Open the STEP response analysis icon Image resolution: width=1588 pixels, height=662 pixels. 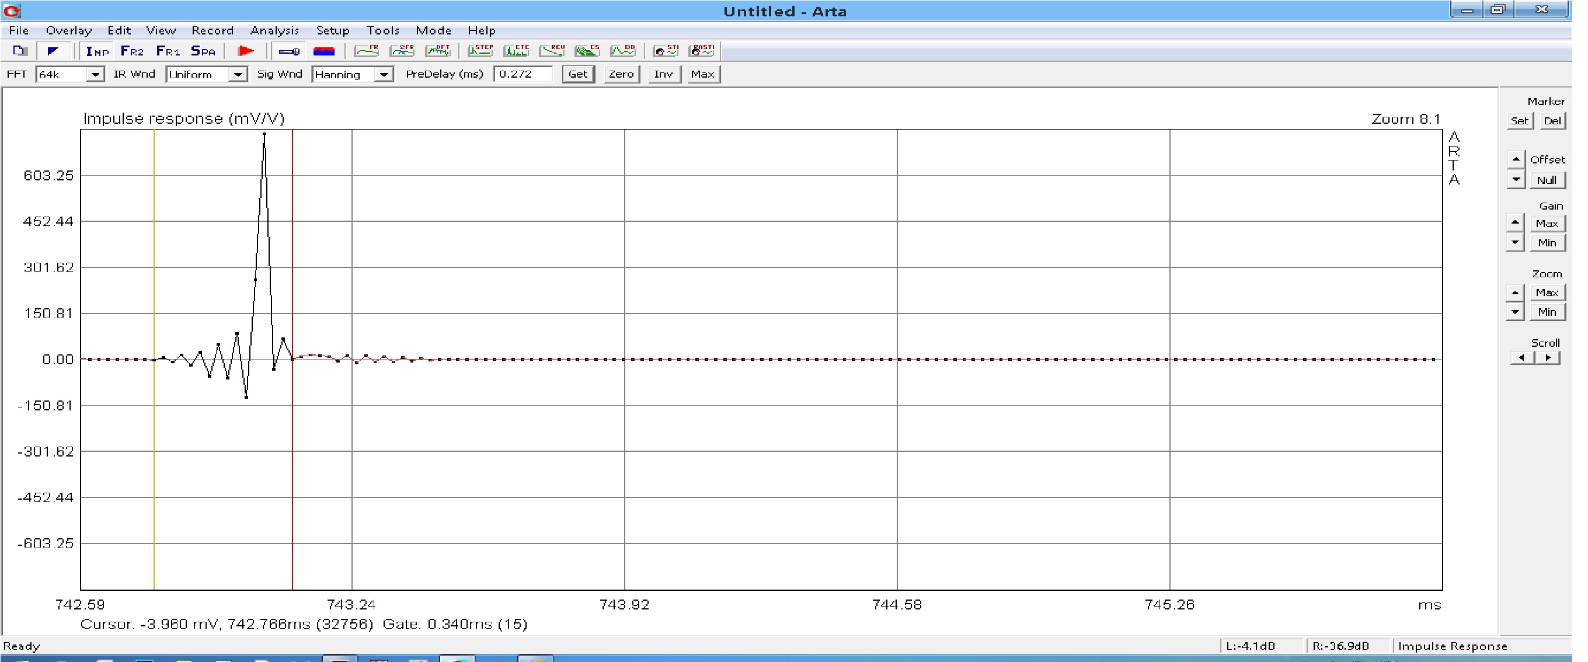(480, 51)
